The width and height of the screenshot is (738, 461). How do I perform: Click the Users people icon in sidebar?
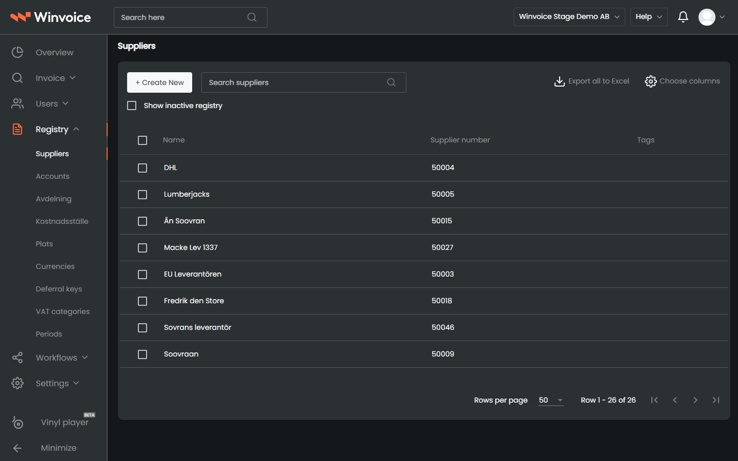point(17,103)
